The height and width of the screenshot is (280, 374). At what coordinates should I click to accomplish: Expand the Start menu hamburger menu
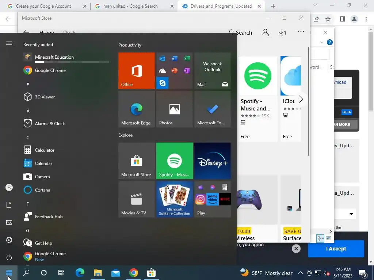pyautogui.click(x=9, y=43)
